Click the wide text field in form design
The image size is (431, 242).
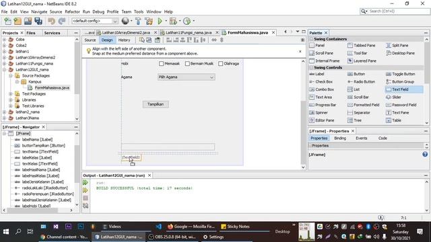point(168,147)
